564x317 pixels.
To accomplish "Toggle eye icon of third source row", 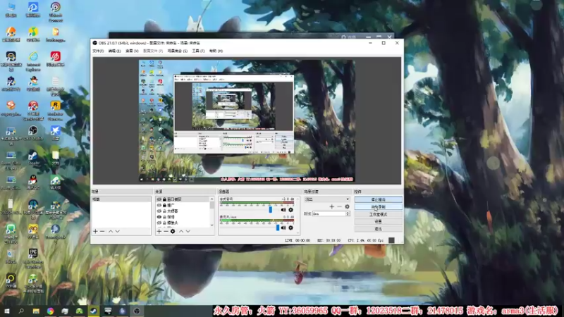I will click(159, 211).
